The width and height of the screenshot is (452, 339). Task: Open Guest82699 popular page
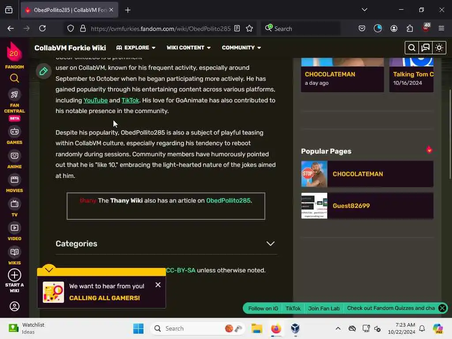pos(367,206)
